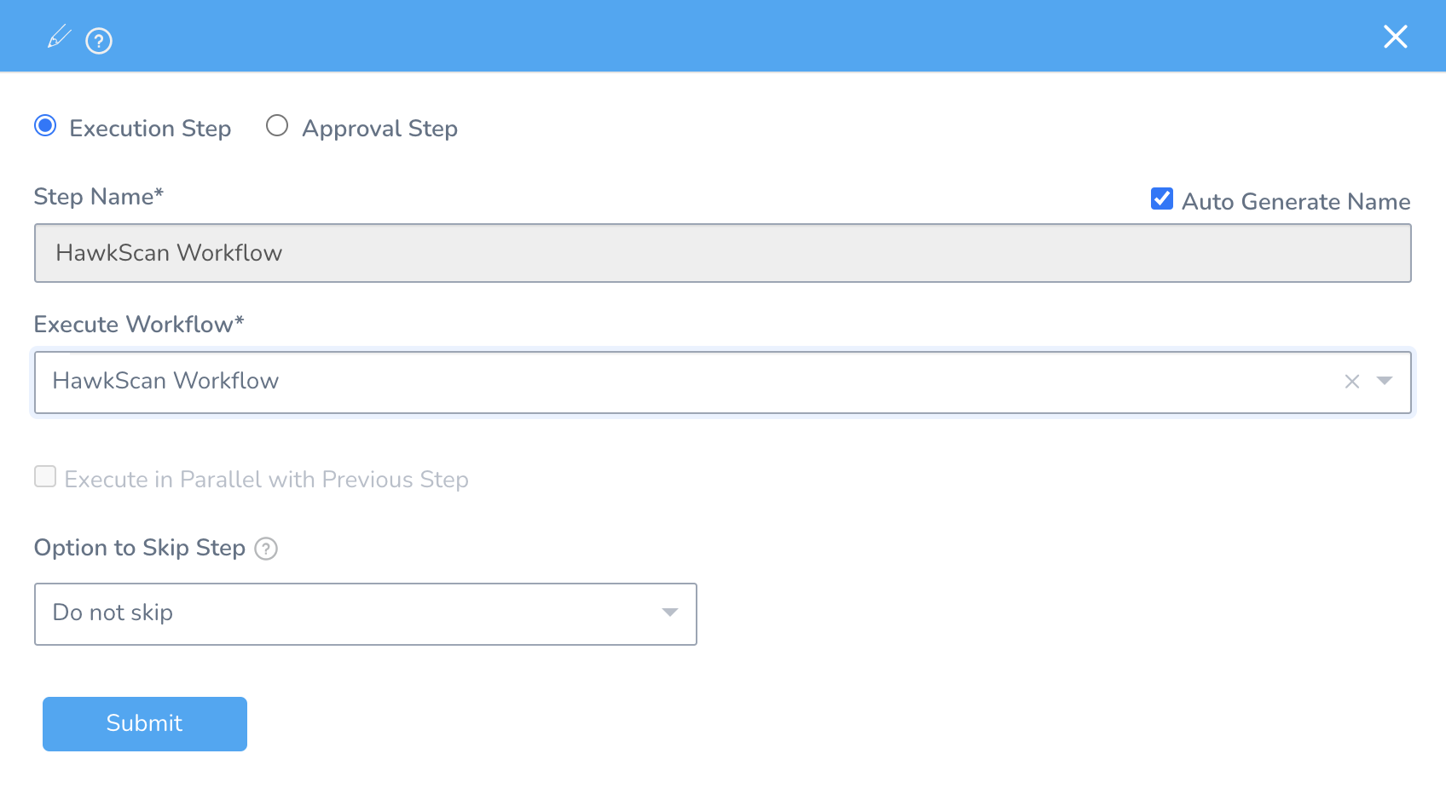Choose the Approval Step radio button

tap(277, 126)
